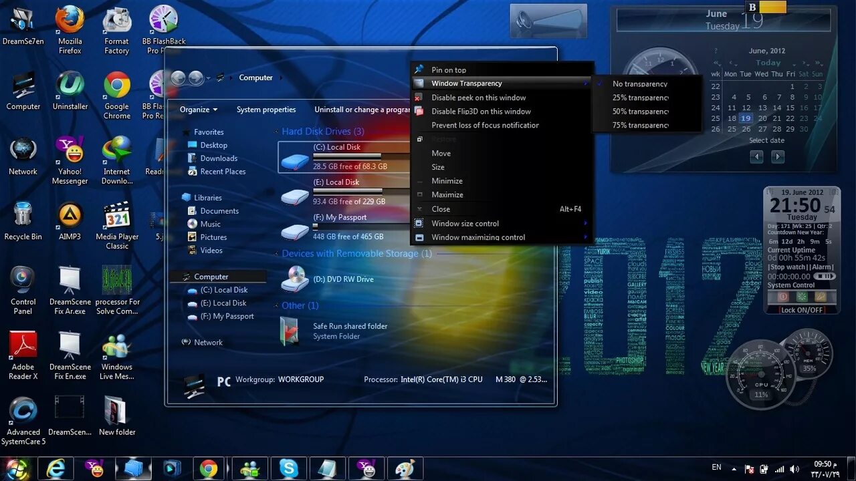Image resolution: width=856 pixels, height=481 pixels.
Task: Open the AIMP3 desktop icon
Action: pos(70,221)
